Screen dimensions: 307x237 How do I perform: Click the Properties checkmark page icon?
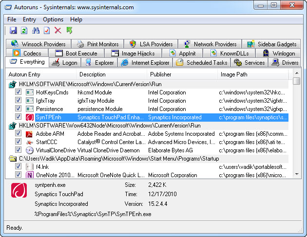[x=47, y=31]
